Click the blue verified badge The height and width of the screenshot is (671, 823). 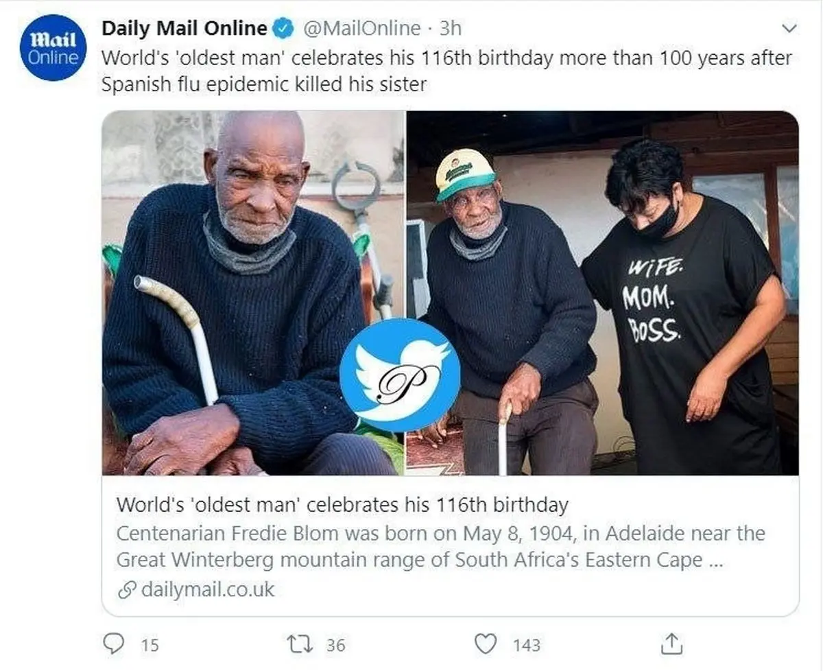click(x=284, y=29)
